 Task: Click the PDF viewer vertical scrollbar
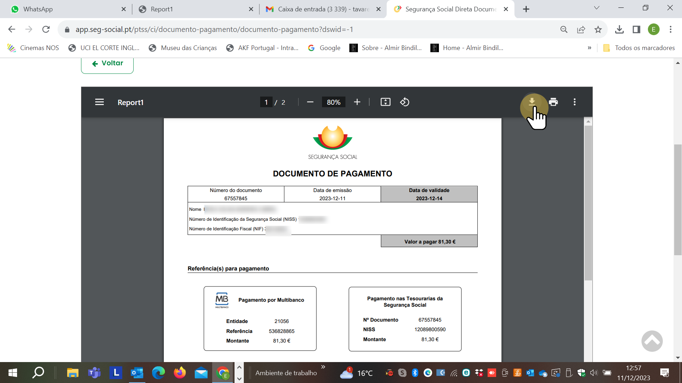click(x=588, y=202)
